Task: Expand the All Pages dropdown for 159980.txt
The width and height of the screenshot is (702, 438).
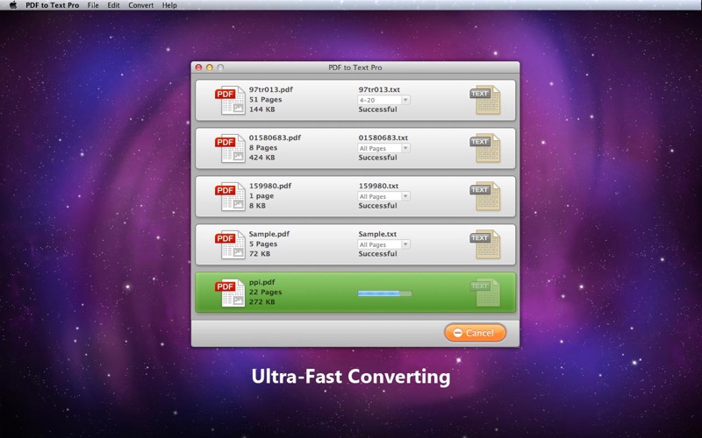Action: pyautogui.click(x=383, y=196)
